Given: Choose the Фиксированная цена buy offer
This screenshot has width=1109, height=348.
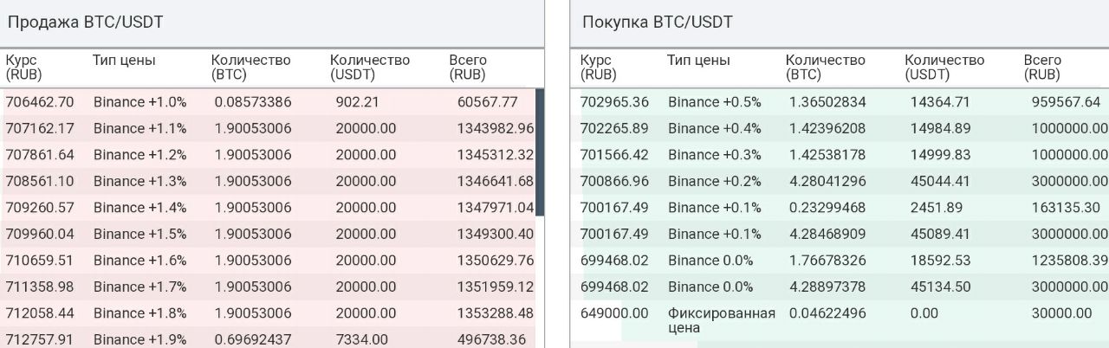Looking at the screenshot, I should click(840, 320).
